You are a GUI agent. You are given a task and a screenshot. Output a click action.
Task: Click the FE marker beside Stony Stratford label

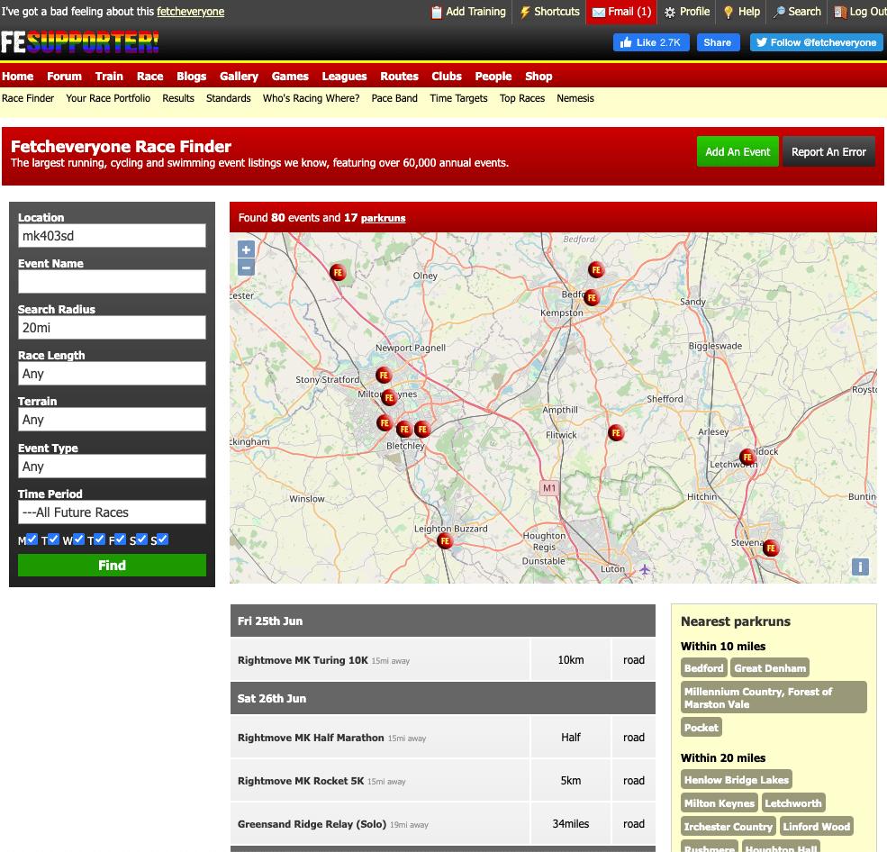[x=384, y=375]
